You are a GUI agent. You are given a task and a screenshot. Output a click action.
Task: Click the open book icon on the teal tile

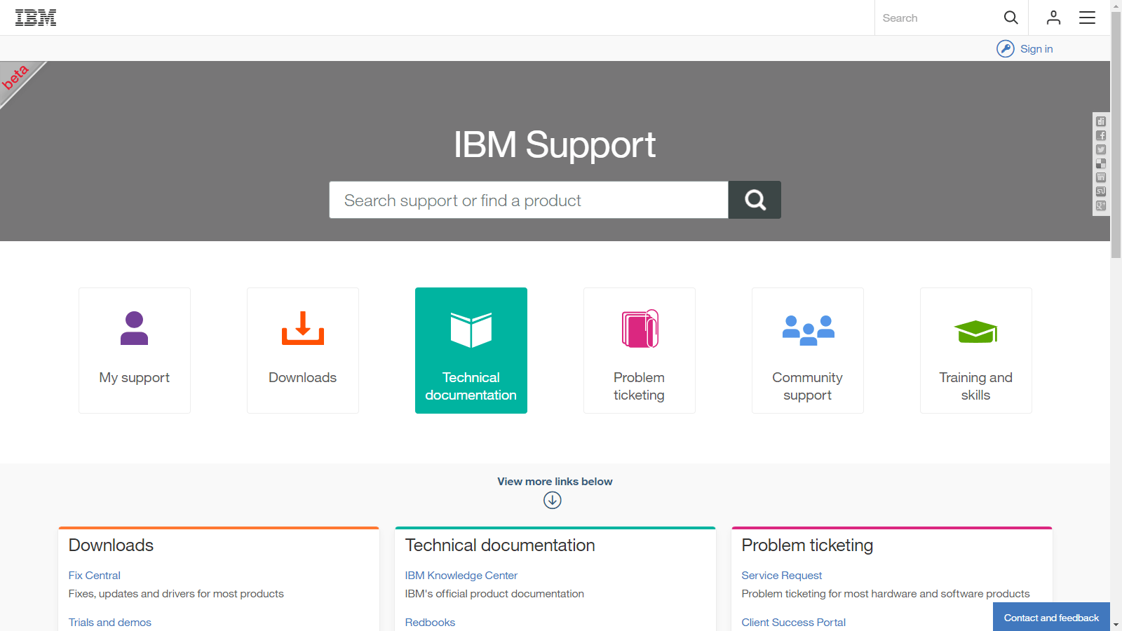[471, 330]
